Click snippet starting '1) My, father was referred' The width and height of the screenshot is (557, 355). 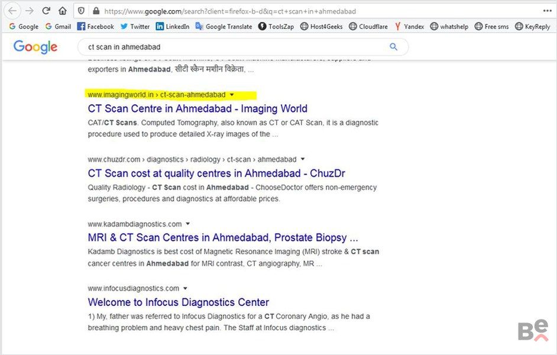coord(229,322)
